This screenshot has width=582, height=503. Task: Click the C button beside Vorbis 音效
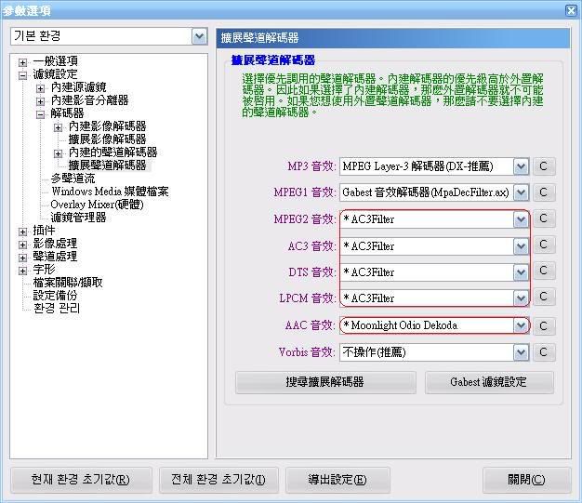[544, 352]
